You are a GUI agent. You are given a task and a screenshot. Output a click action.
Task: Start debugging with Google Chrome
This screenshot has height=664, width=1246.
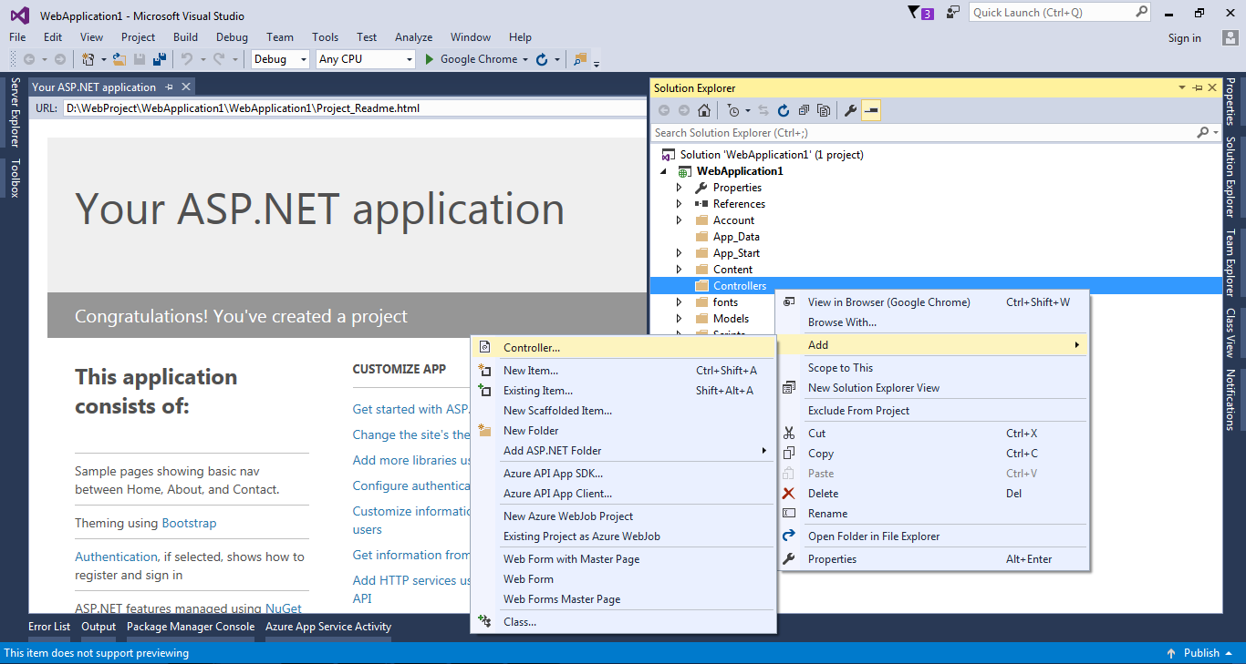[x=474, y=59]
